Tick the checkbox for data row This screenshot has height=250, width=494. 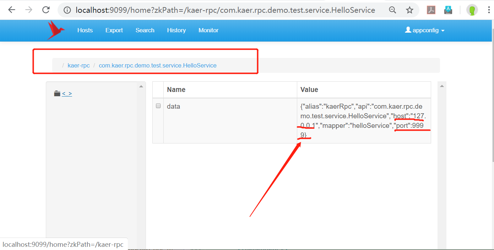tap(158, 106)
